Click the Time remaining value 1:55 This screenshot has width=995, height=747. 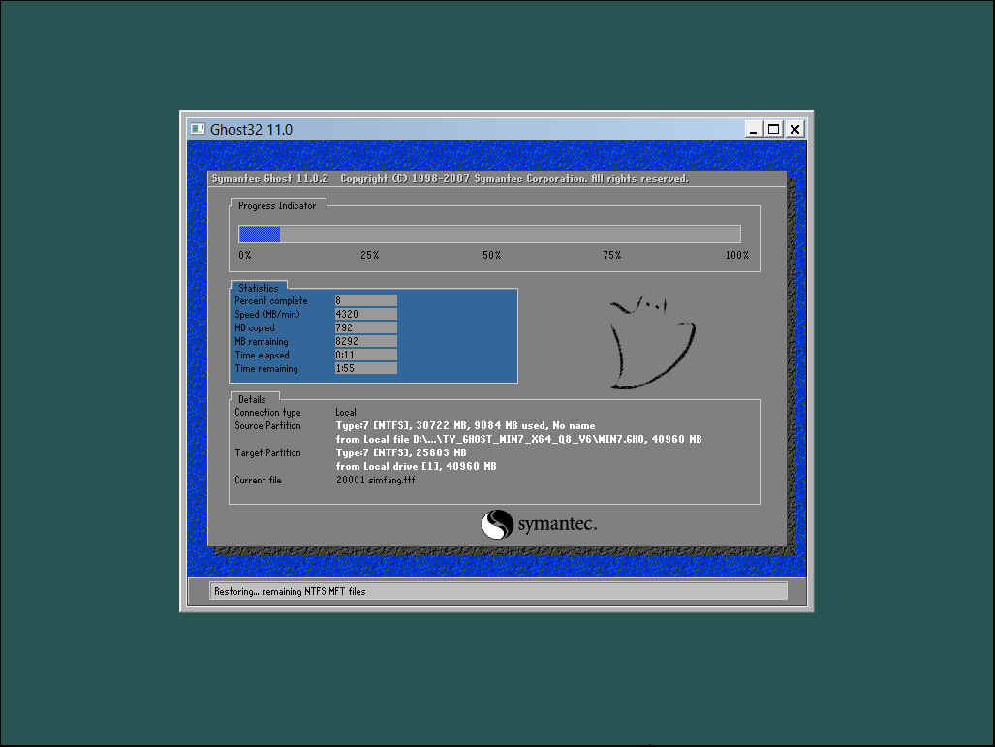(365, 368)
